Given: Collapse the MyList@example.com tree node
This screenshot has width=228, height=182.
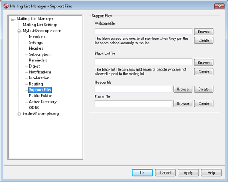Looking at the screenshot, I should coord(19,31).
